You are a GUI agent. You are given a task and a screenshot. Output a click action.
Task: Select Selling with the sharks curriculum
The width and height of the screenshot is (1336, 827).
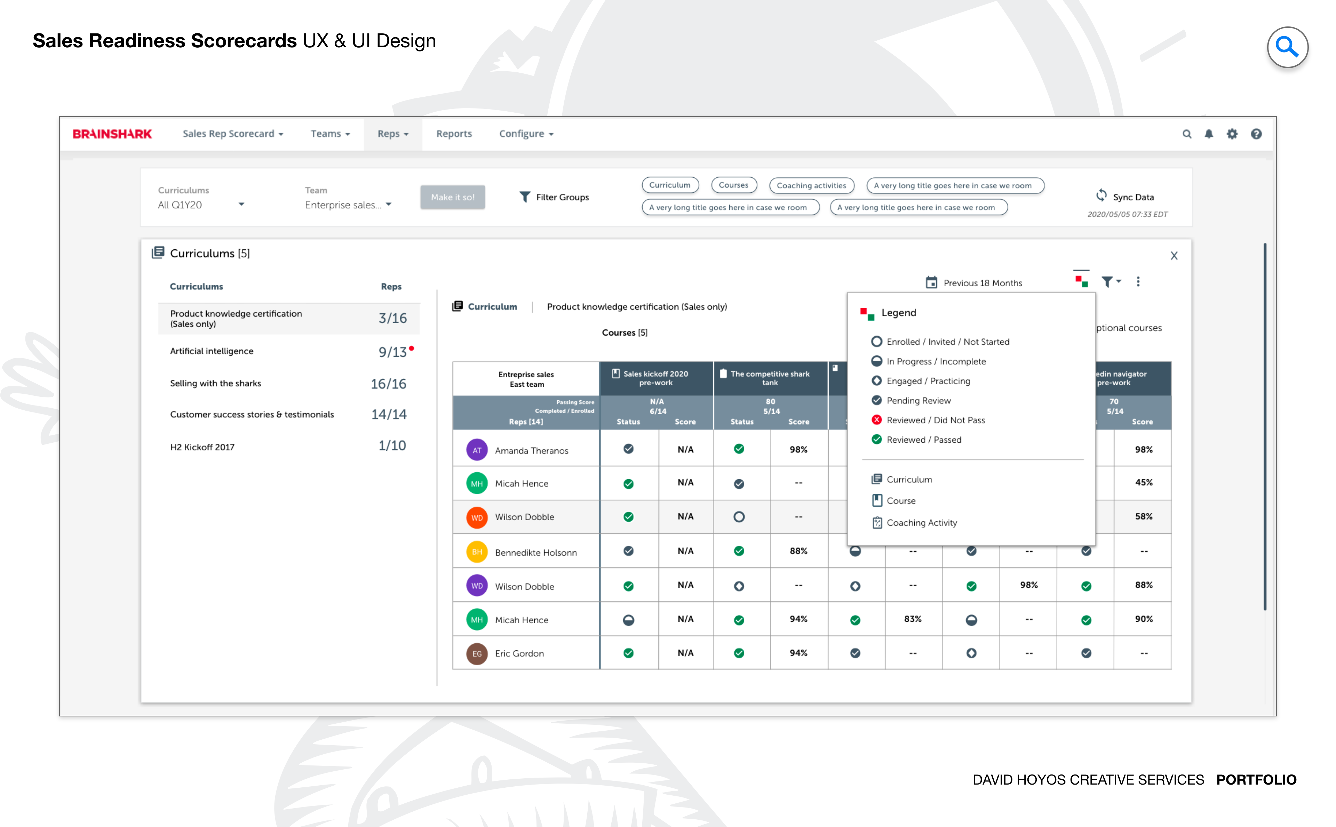click(x=289, y=383)
